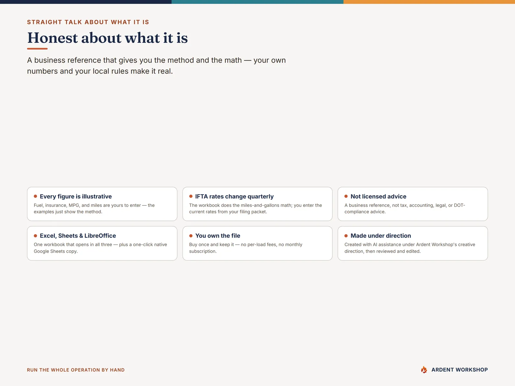This screenshot has width=515, height=386.
Task: Click the description 'Buy once and keep it'
Action: pos(246,248)
